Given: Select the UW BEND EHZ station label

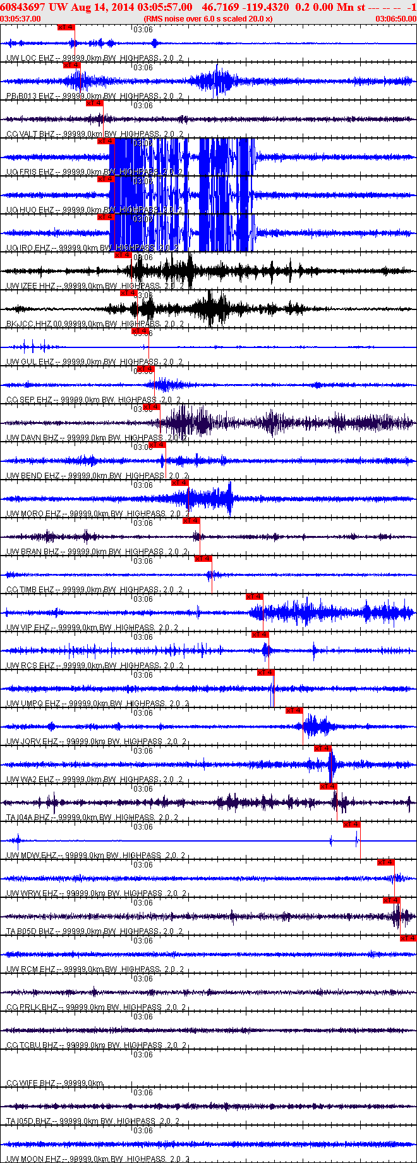Looking at the screenshot, I should [33, 476].
